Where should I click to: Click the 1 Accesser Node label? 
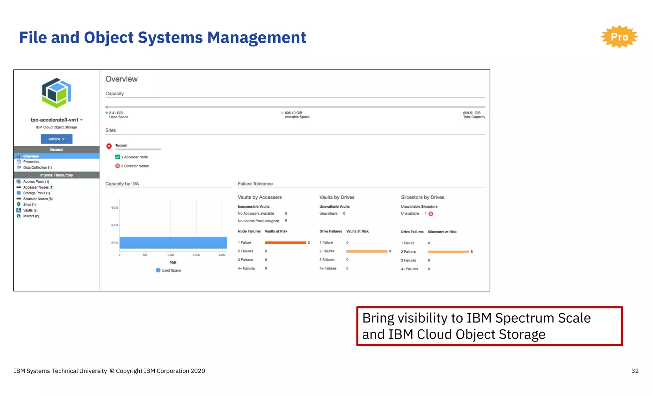135,157
